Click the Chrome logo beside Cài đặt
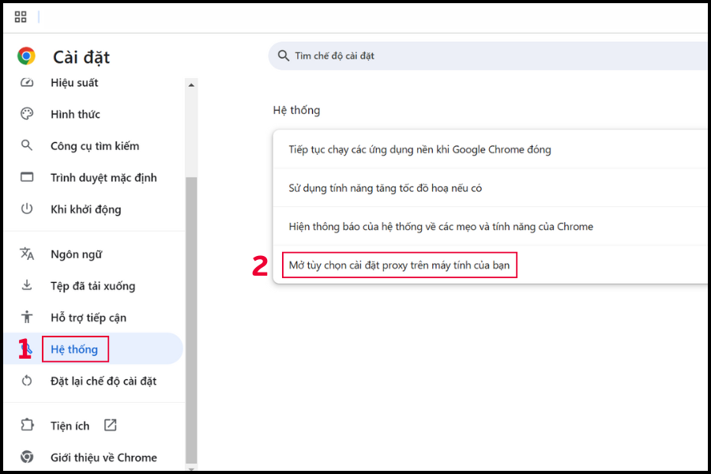The image size is (711, 474). (26, 56)
